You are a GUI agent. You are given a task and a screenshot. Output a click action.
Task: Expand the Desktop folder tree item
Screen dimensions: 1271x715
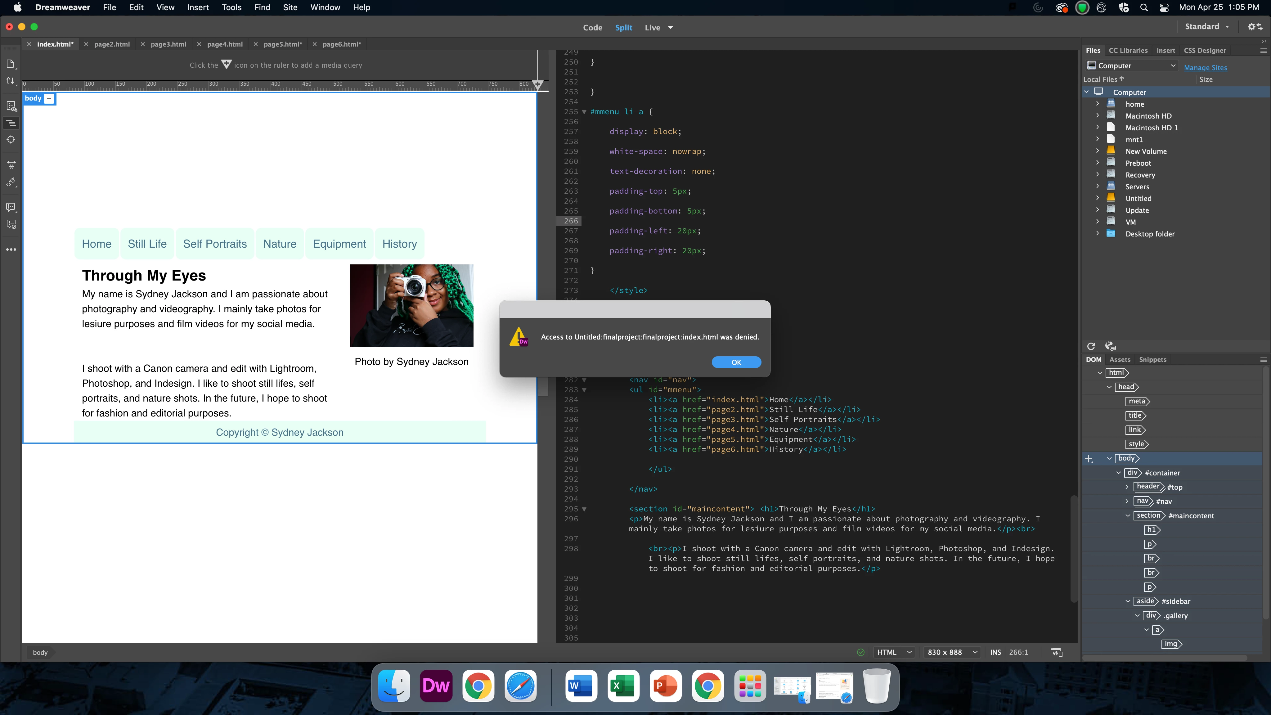tap(1097, 234)
